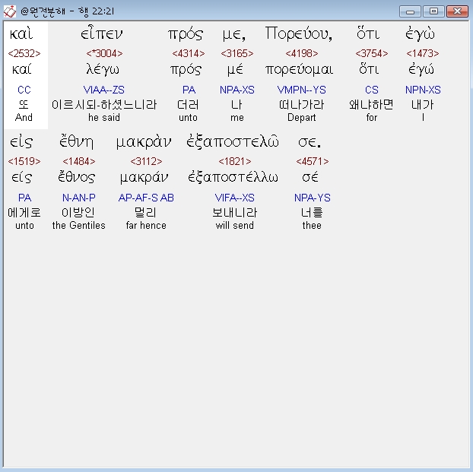The height and width of the screenshot is (472, 473).
Task: Click the English gloss 'he said'
Action: click(104, 118)
